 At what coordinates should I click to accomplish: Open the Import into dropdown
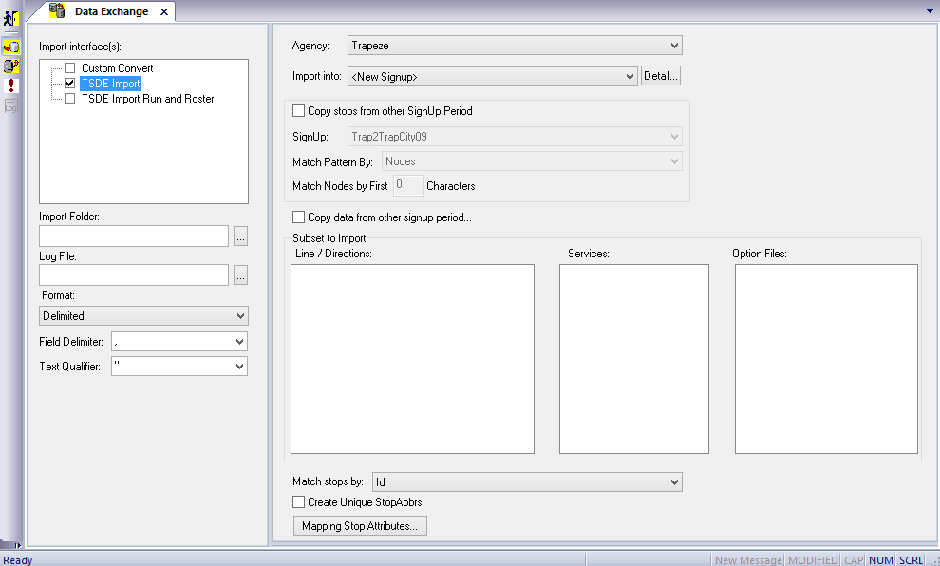click(629, 76)
